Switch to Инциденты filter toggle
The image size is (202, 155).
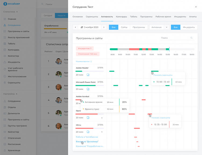(189, 27)
